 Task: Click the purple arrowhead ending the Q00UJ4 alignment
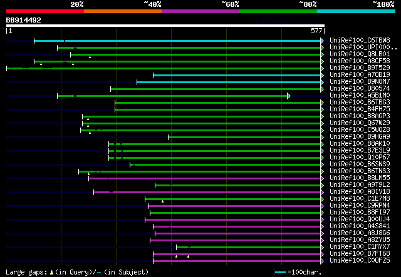(322, 220)
